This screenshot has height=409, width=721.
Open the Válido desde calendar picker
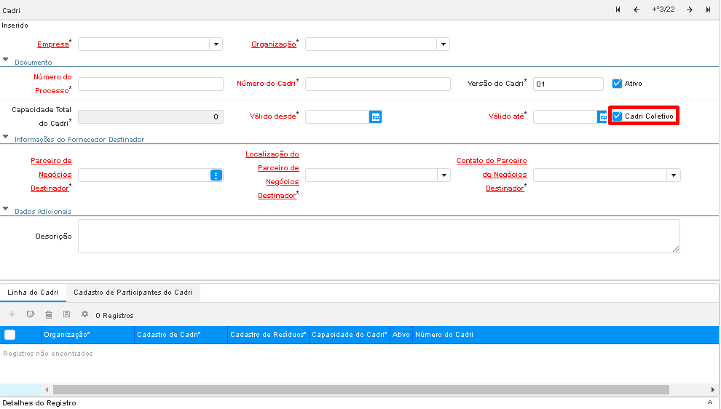coord(375,116)
